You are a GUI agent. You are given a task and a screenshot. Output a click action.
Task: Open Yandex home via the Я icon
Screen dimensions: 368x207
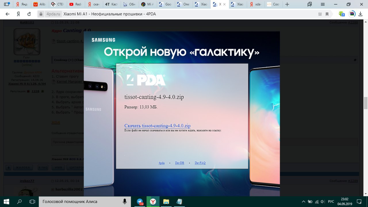click(18, 14)
